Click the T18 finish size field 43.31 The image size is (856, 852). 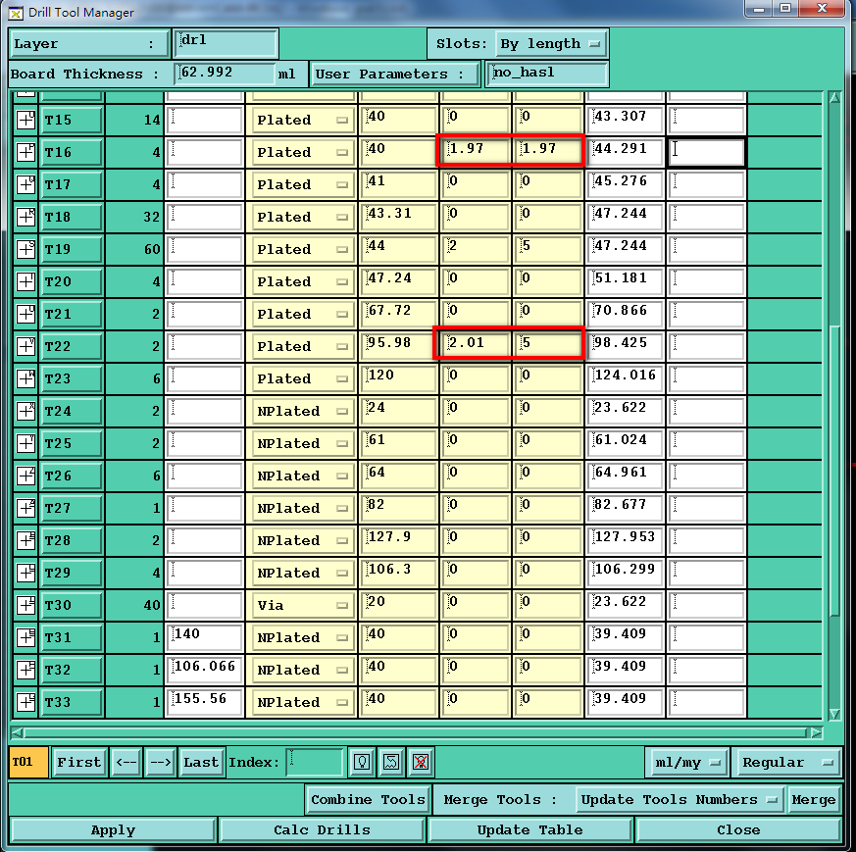[399, 216]
